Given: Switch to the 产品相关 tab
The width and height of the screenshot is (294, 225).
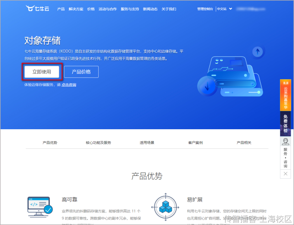Looking at the screenshot, I should 244,142.
